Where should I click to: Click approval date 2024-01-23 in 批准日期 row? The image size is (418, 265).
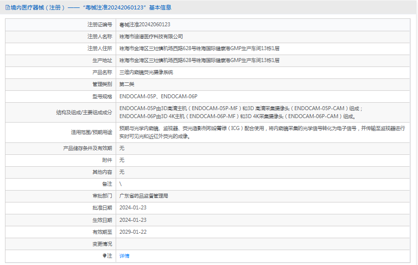pyautogui.click(x=133, y=208)
